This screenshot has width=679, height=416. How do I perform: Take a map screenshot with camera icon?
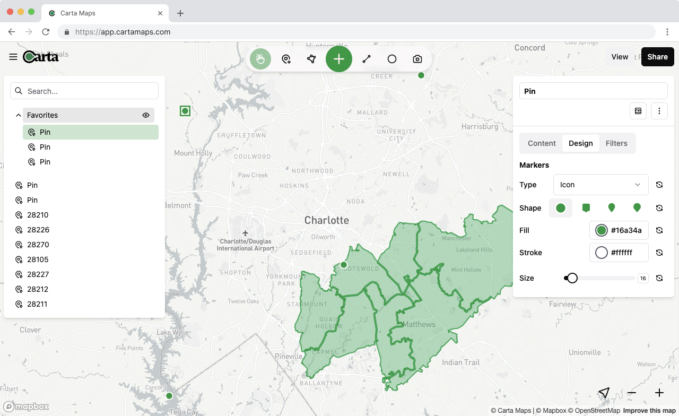[x=417, y=59]
